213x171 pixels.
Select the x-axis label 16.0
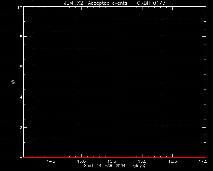(x=142, y=161)
